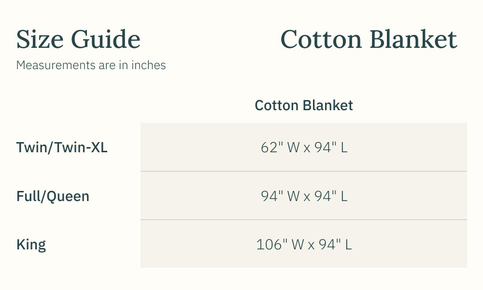Viewport: 483px width, 290px height.
Task: Click the 62" W x 94" L cell
Action: coord(304,147)
